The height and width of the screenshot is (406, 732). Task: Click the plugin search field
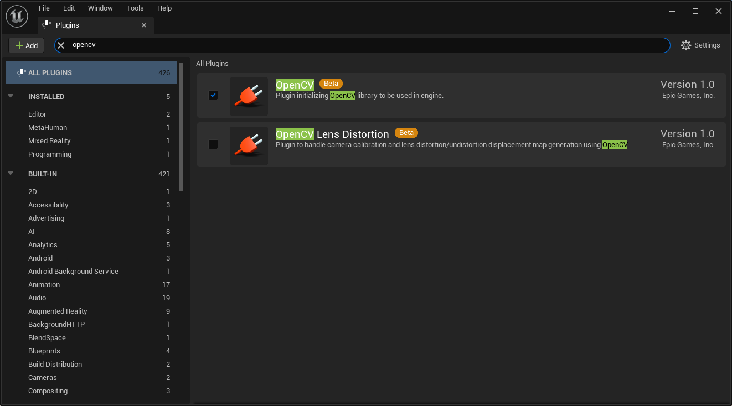pyautogui.click(x=362, y=45)
